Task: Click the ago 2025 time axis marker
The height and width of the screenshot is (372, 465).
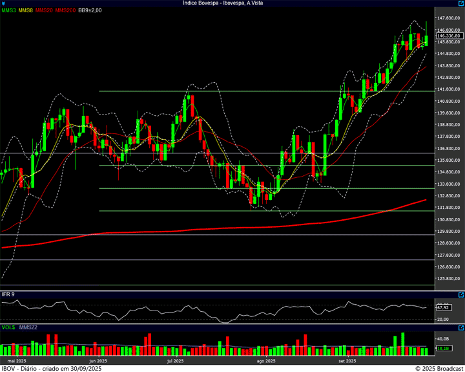Action: pos(266,360)
